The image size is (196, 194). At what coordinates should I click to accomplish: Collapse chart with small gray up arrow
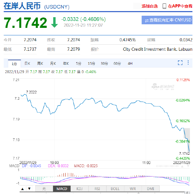182,166
